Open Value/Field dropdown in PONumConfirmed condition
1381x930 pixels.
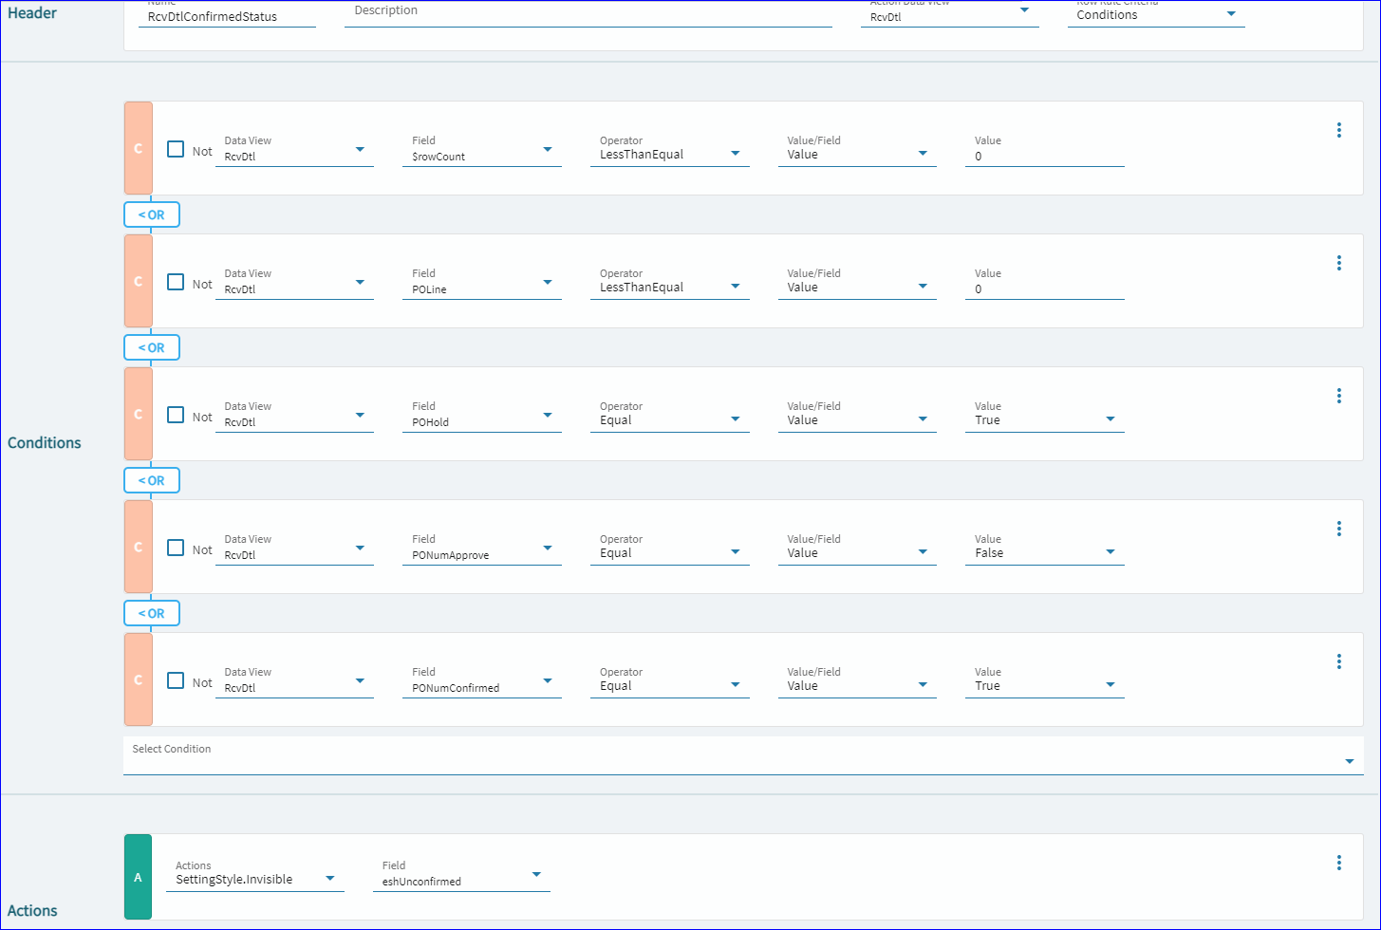857,681
